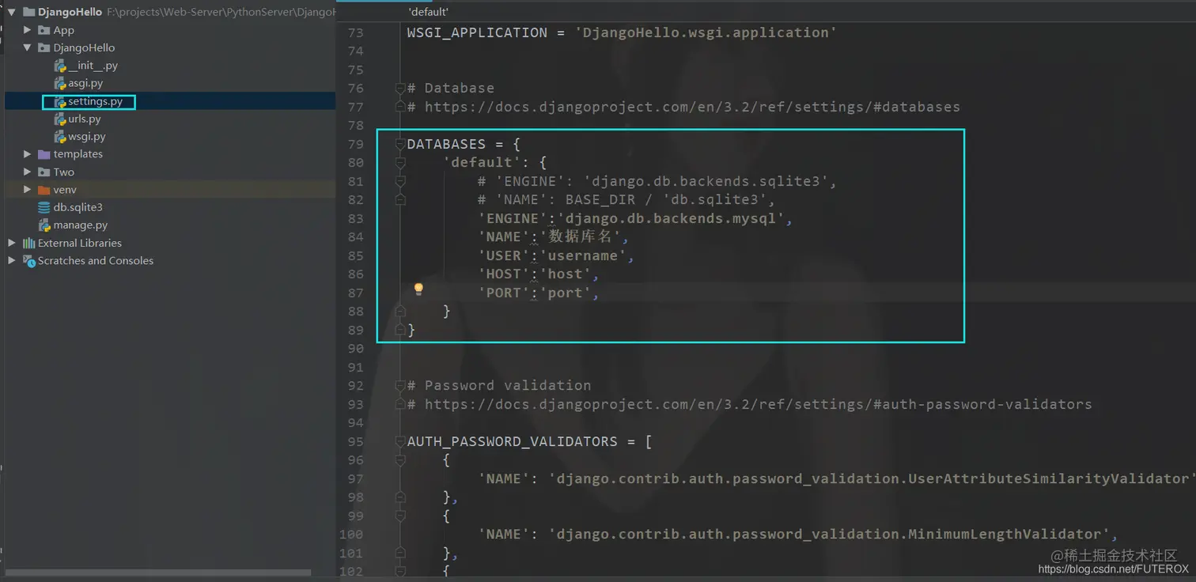The width and height of the screenshot is (1196, 582).
Task: Click the urls.py Python file icon
Action: 60,119
